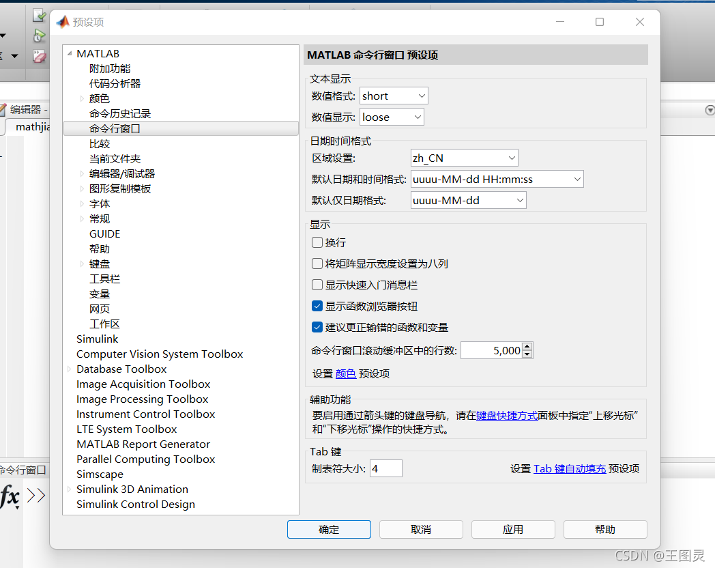Select MATLAB Report Generator item
The width and height of the screenshot is (715, 568).
point(143,444)
